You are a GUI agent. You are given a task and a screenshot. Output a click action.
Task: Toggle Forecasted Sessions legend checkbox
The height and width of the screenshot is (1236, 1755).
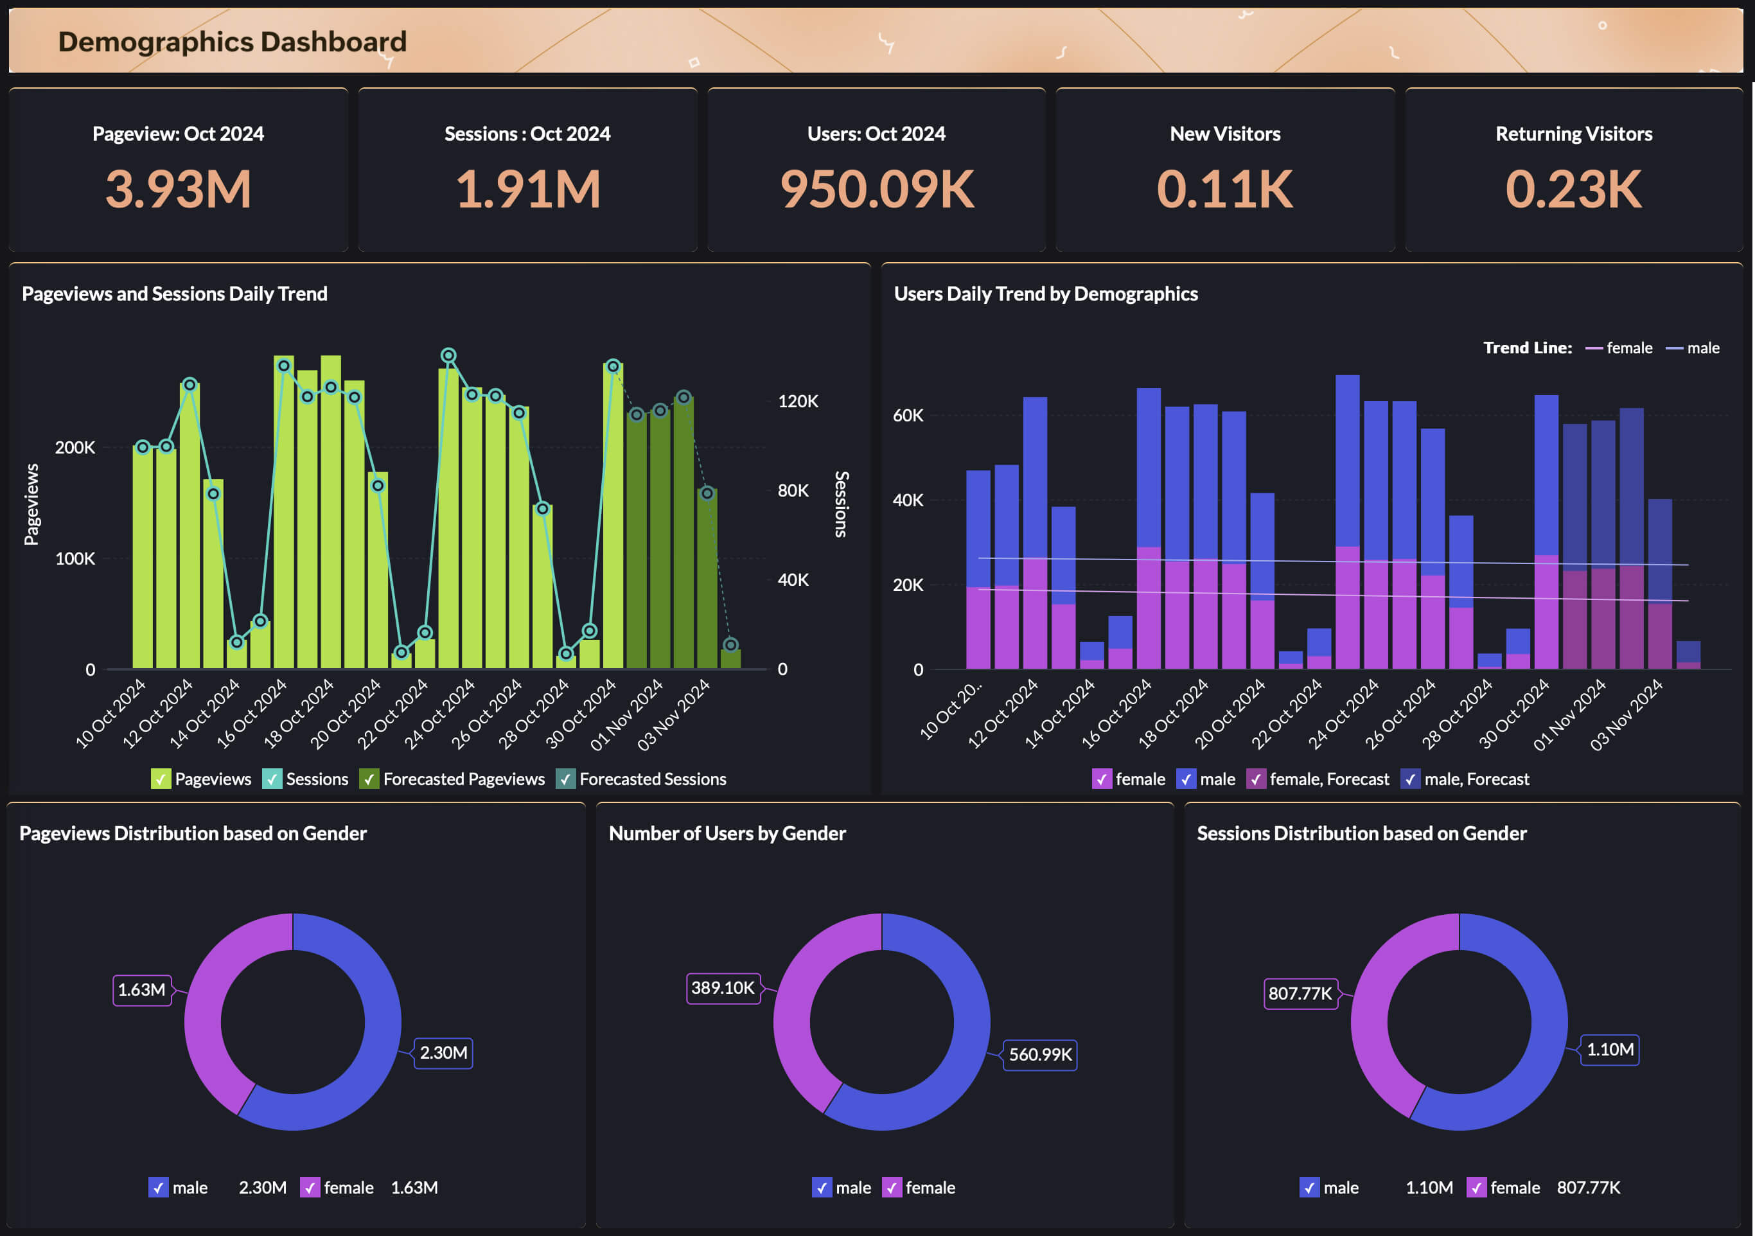coord(566,779)
